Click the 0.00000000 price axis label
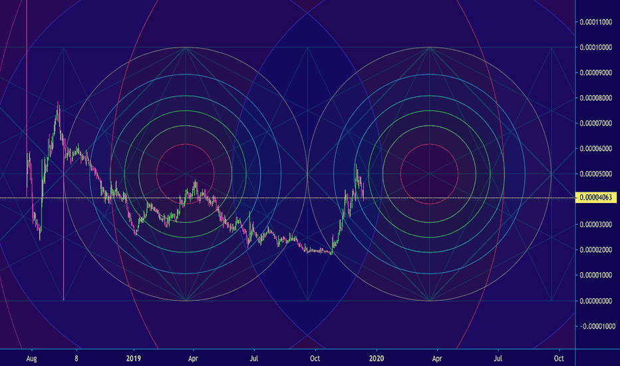Image resolution: width=620 pixels, height=366 pixels. [x=596, y=301]
